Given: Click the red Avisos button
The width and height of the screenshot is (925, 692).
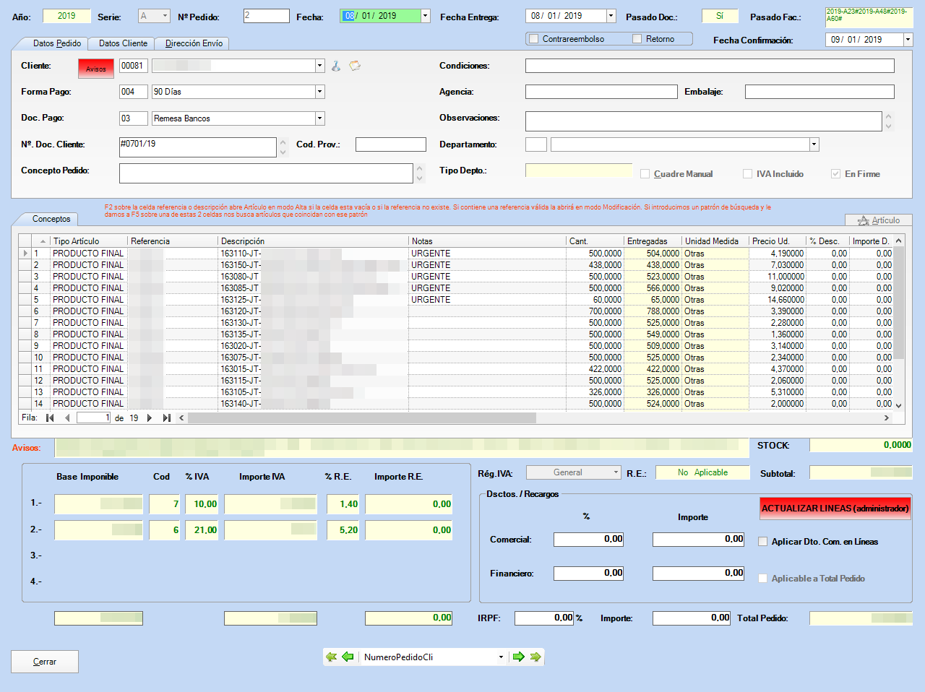Looking at the screenshot, I should (96, 69).
